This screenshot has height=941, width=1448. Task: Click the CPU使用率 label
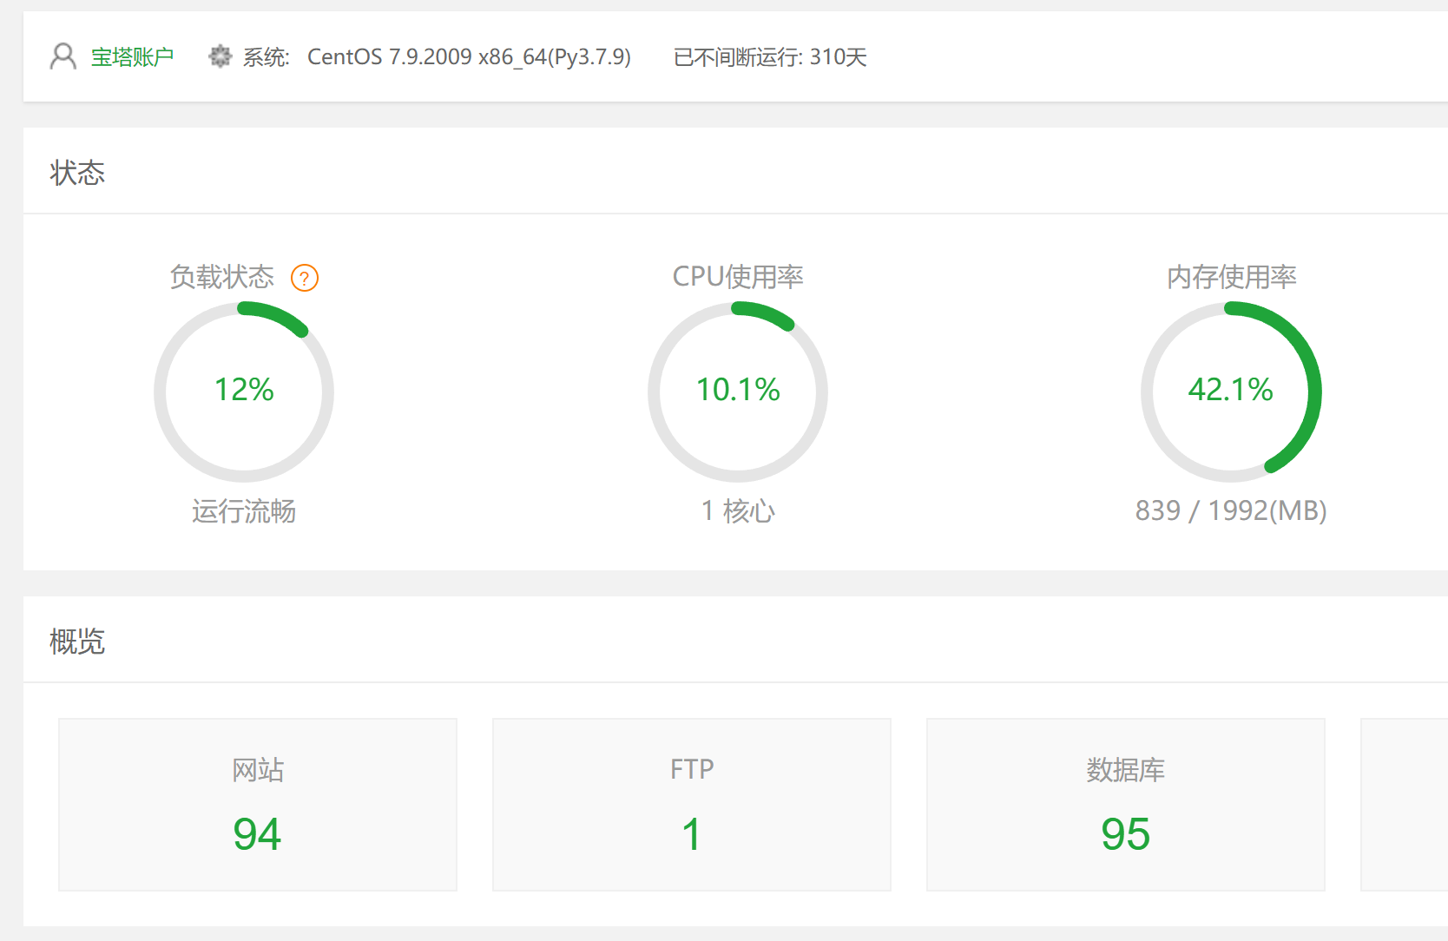[738, 277]
